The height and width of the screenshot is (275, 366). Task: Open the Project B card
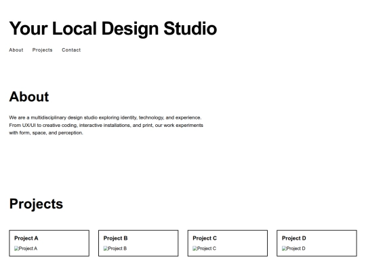tap(138, 243)
